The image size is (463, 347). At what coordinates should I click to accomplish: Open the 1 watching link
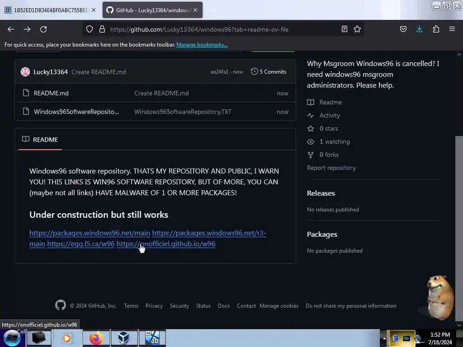335,141
